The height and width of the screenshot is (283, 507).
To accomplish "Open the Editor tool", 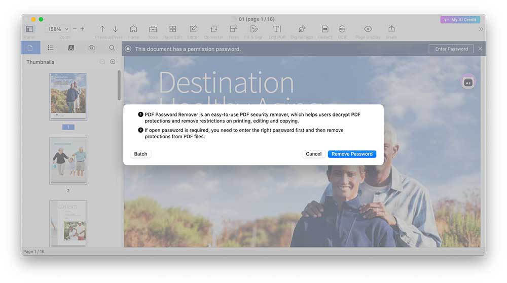I will coord(193,29).
